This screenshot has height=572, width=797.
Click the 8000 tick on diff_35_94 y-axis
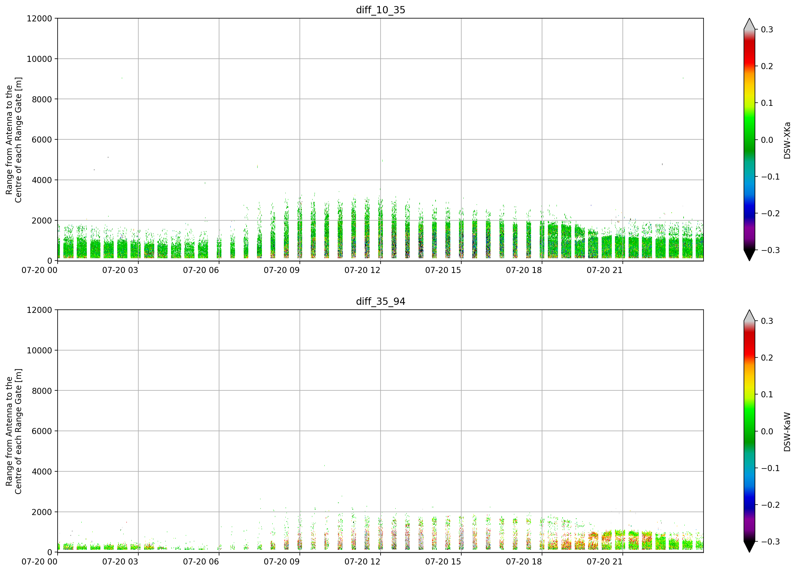point(42,391)
